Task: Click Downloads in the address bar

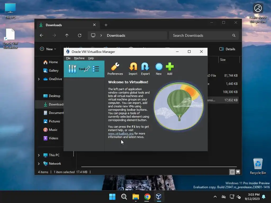Action: [x=116, y=35]
